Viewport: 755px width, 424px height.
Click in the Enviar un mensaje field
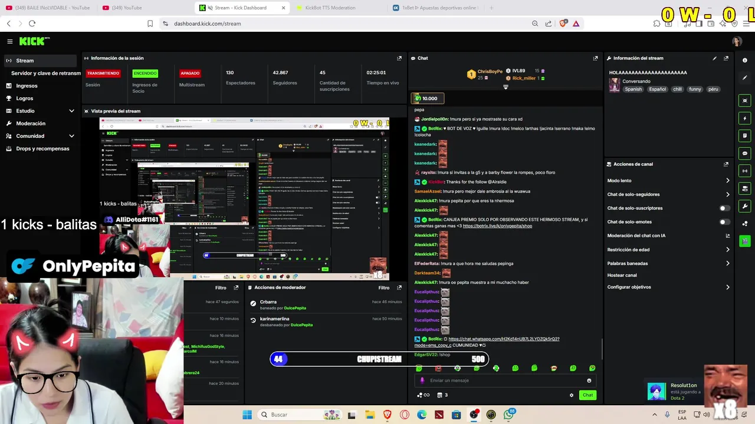pyautogui.click(x=504, y=380)
